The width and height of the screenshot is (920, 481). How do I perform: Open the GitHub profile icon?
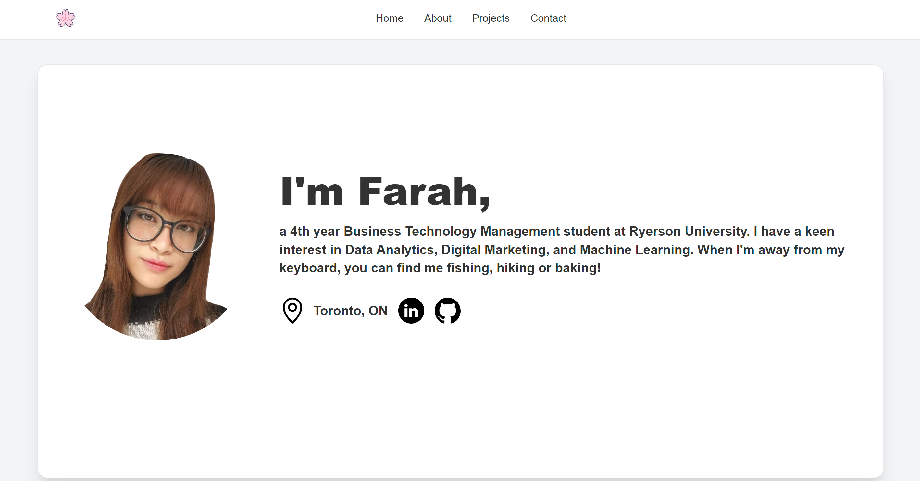click(x=447, y=311)
